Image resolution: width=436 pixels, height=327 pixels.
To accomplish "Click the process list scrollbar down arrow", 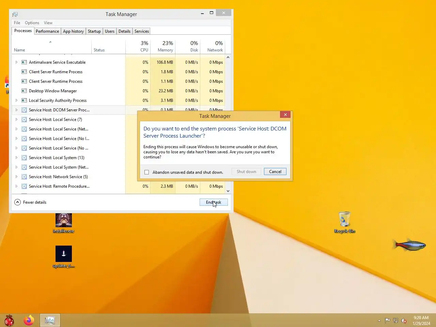I will pos(228,191).
